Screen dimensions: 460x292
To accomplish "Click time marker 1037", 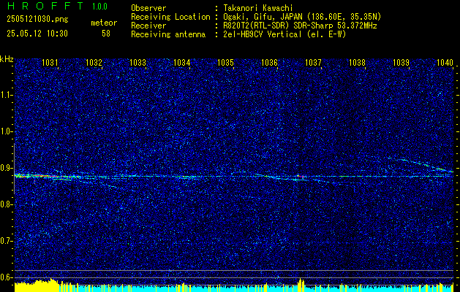I will click(x=313, y=62).
